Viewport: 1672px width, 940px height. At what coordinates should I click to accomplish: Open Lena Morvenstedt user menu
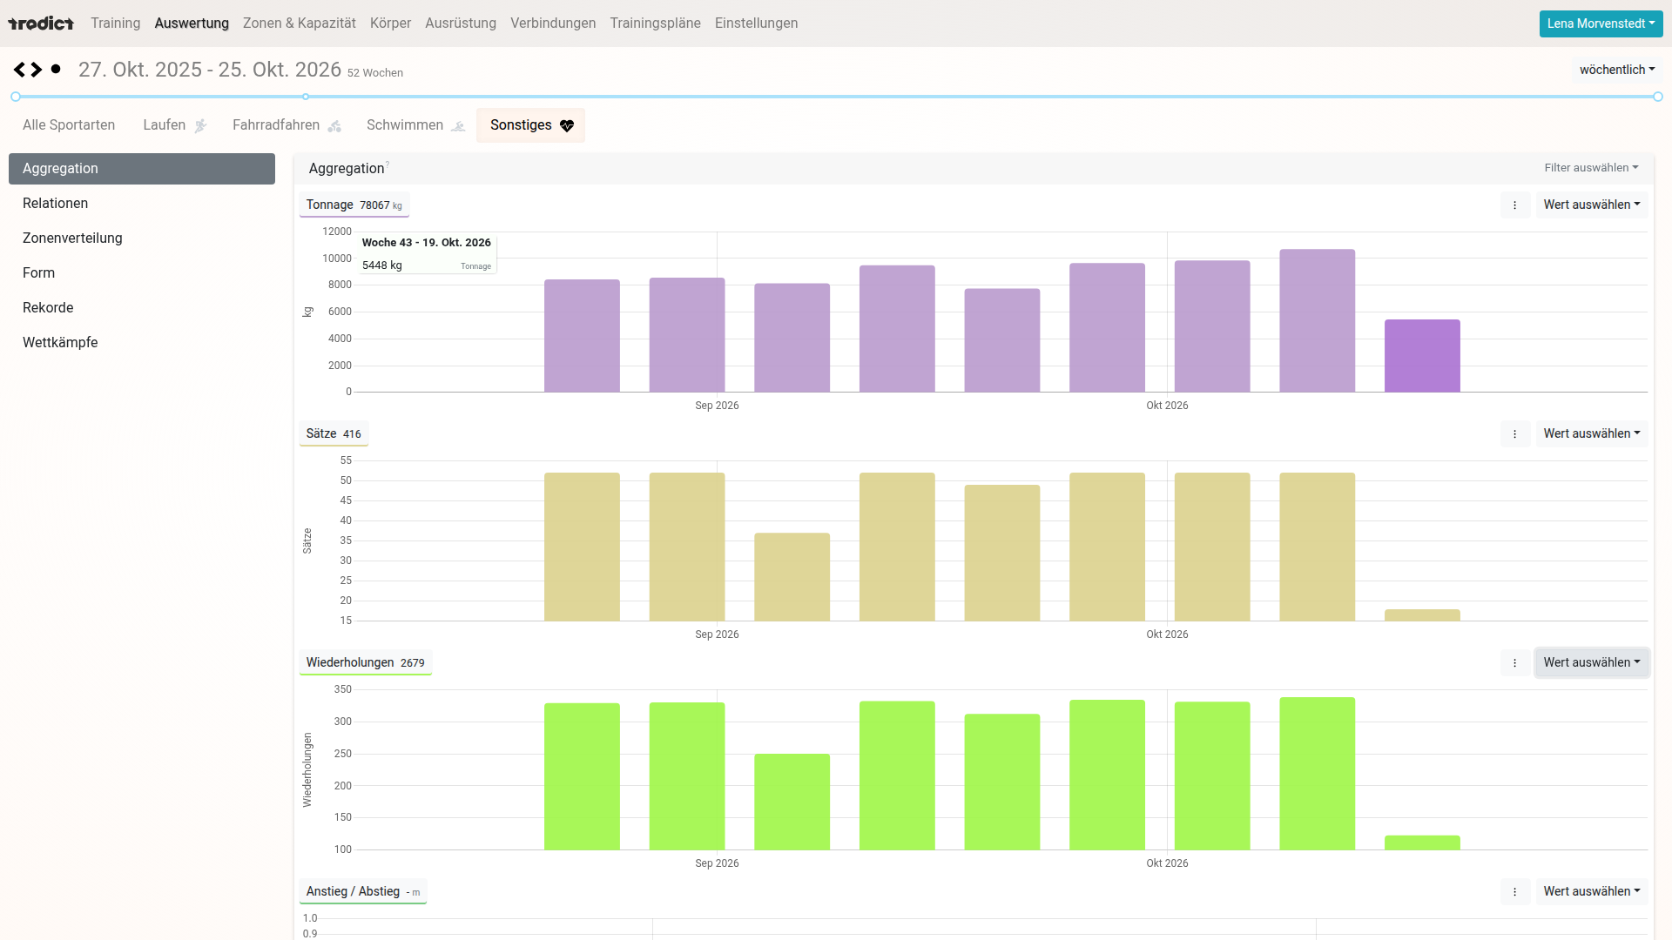[1601, 23]
